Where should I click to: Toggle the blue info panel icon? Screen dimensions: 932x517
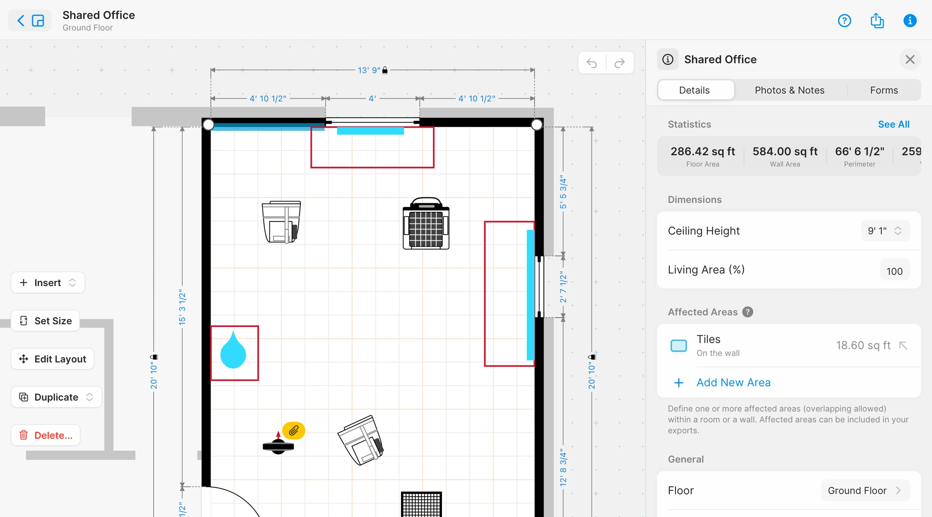click(910, 21)
